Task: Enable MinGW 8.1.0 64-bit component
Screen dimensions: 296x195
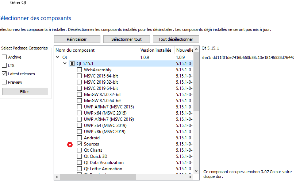Action: click(79, 101)
